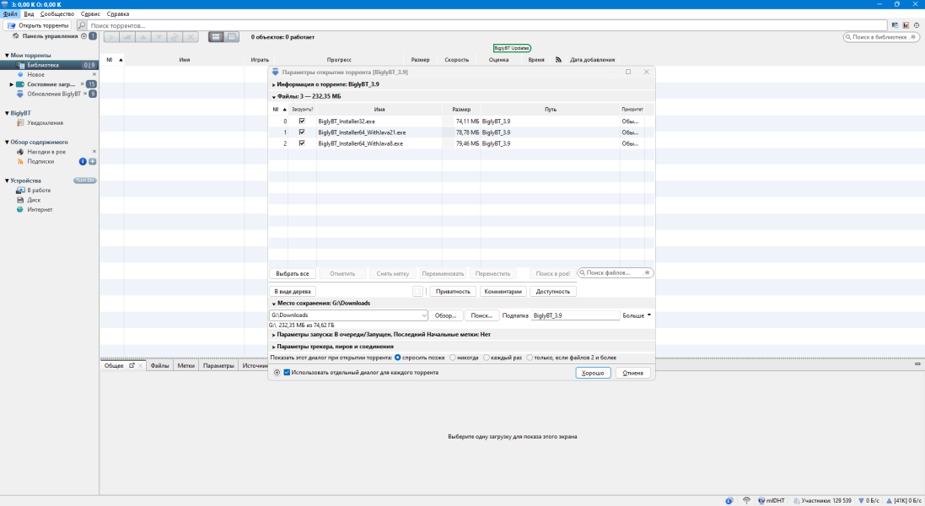Click the RSS feed column icon

pyautogui.click(x=558, y=60)
